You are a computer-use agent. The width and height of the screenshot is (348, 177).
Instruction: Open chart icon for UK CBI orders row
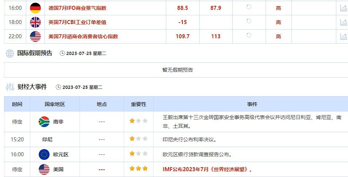tap(344, 22)
